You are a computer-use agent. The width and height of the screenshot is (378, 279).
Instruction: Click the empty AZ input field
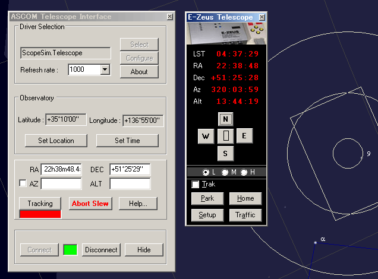(61, 183)
